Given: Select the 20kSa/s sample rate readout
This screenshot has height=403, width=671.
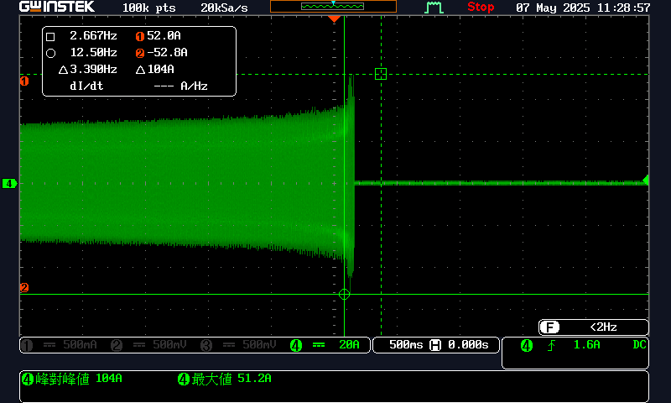Looking at the screenshot, I should tap(224, 8).
